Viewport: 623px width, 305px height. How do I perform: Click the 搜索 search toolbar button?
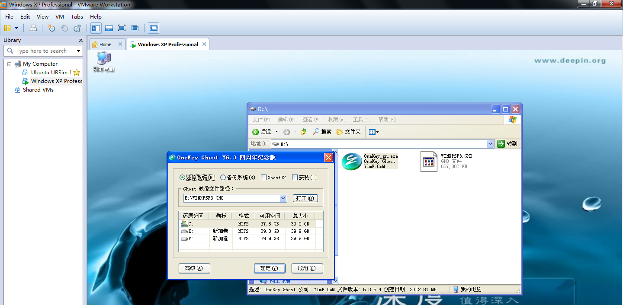[322, 132]
